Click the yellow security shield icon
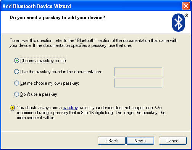192x150 pixels. [x=12, y=108]
